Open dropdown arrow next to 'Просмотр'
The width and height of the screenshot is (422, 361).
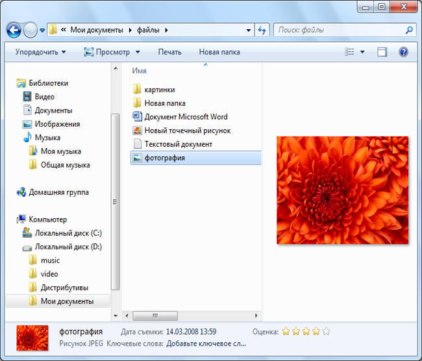click(138, 52)
